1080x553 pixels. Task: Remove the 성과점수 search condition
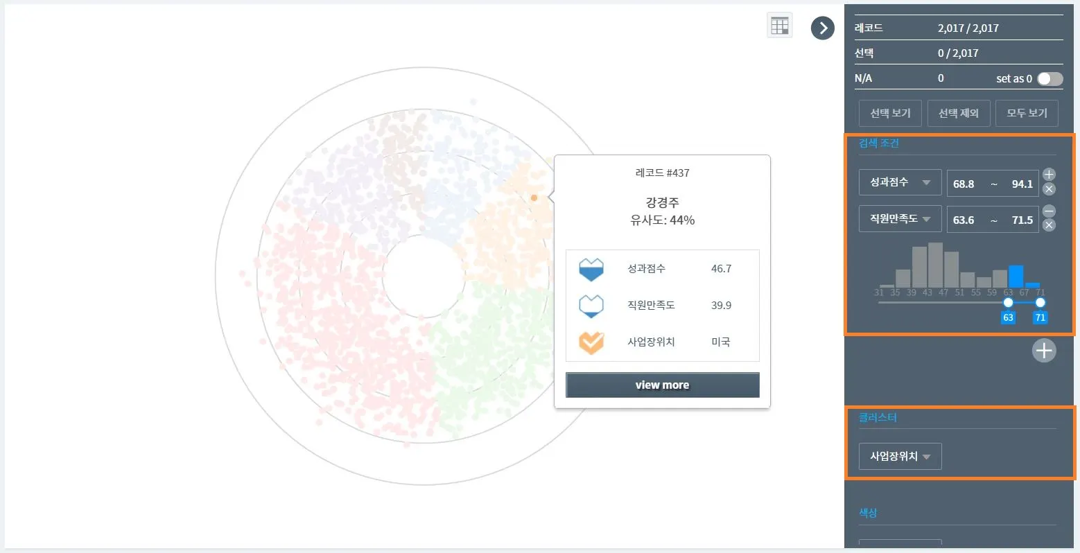click(x=1049, y=189)
